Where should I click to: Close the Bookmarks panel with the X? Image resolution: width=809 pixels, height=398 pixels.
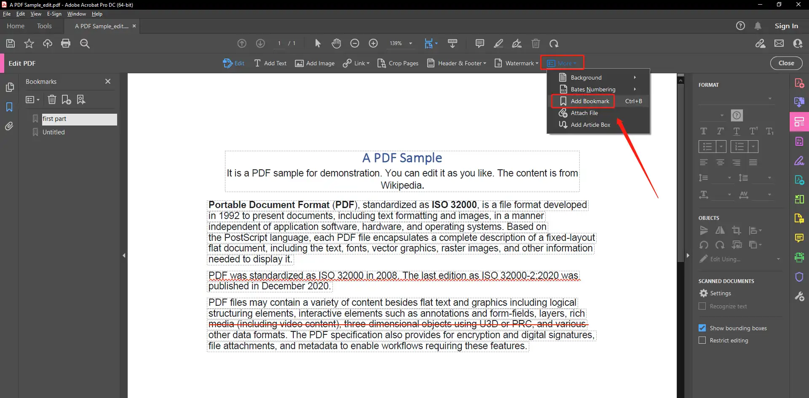coord(108,81)
